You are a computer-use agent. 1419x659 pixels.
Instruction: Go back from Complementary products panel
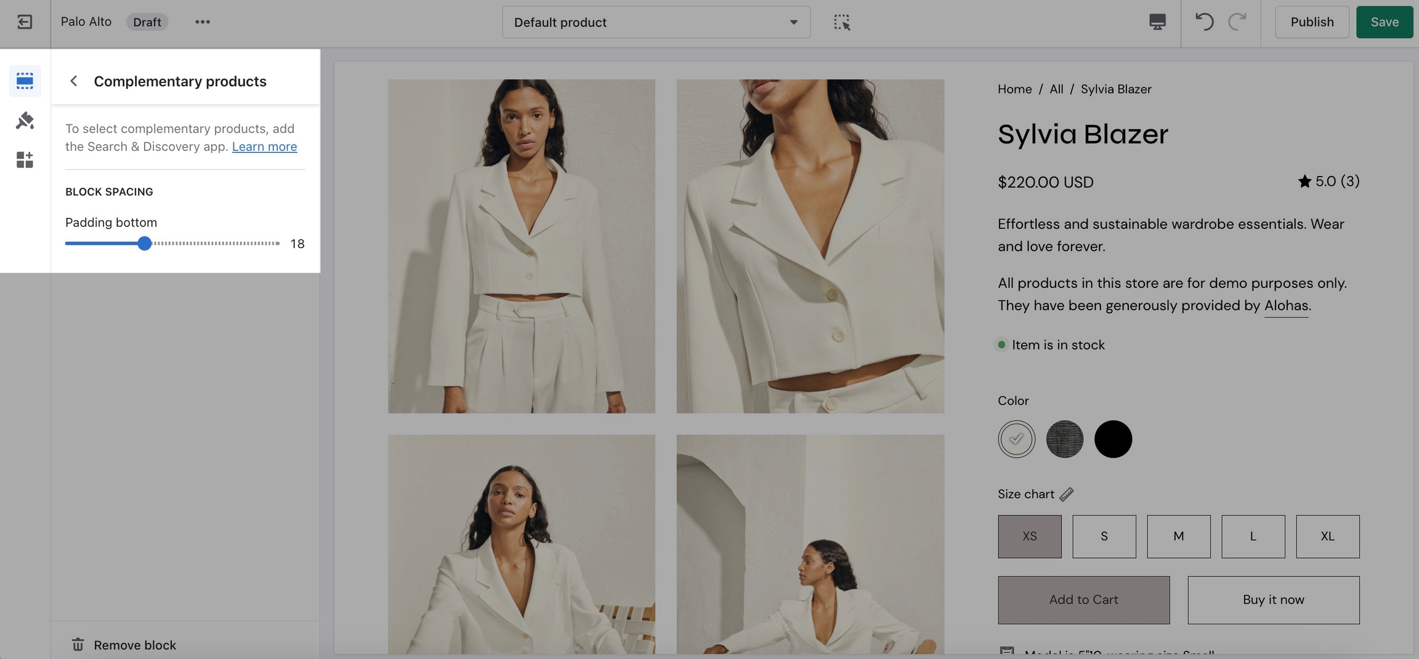pos(74,81)
